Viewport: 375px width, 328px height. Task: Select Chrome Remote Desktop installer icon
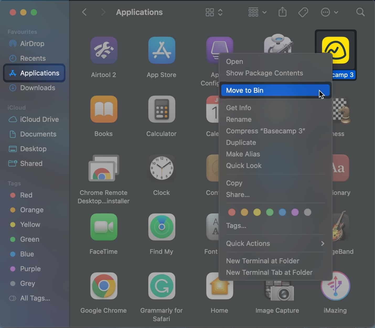[x=104, y=168]
